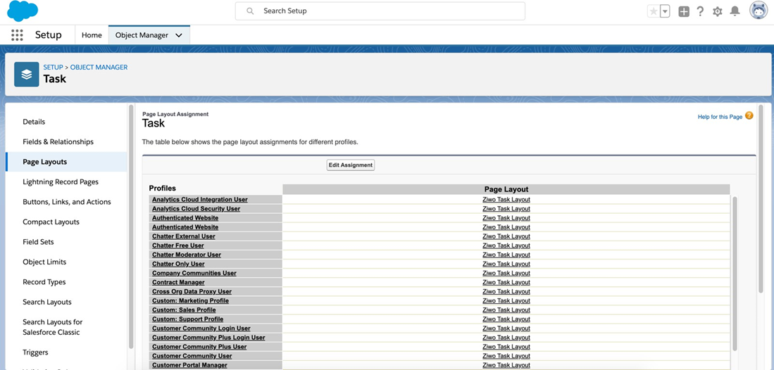The image size is (774, 370).
Task: Open the global actions plus icon
Action: (684, 11)
